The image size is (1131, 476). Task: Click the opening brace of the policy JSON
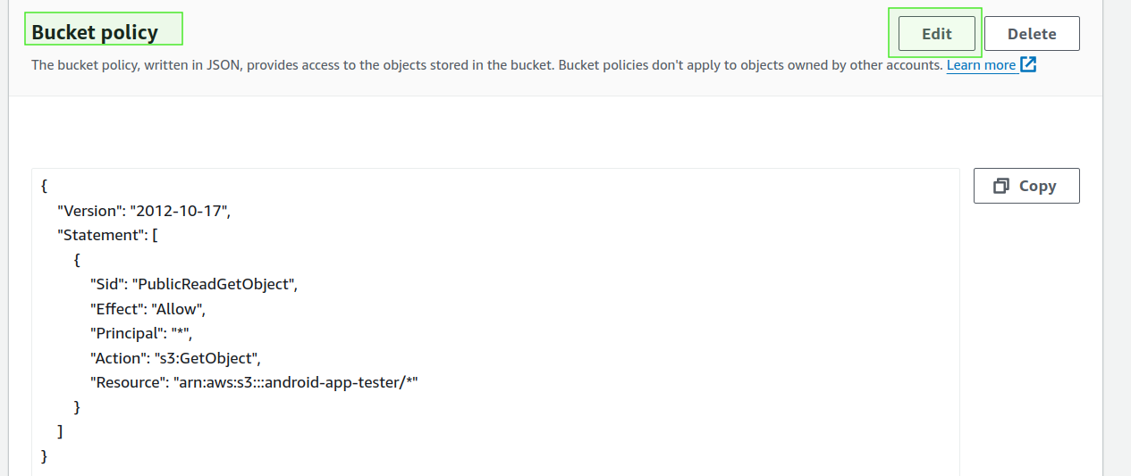[45, 187]
